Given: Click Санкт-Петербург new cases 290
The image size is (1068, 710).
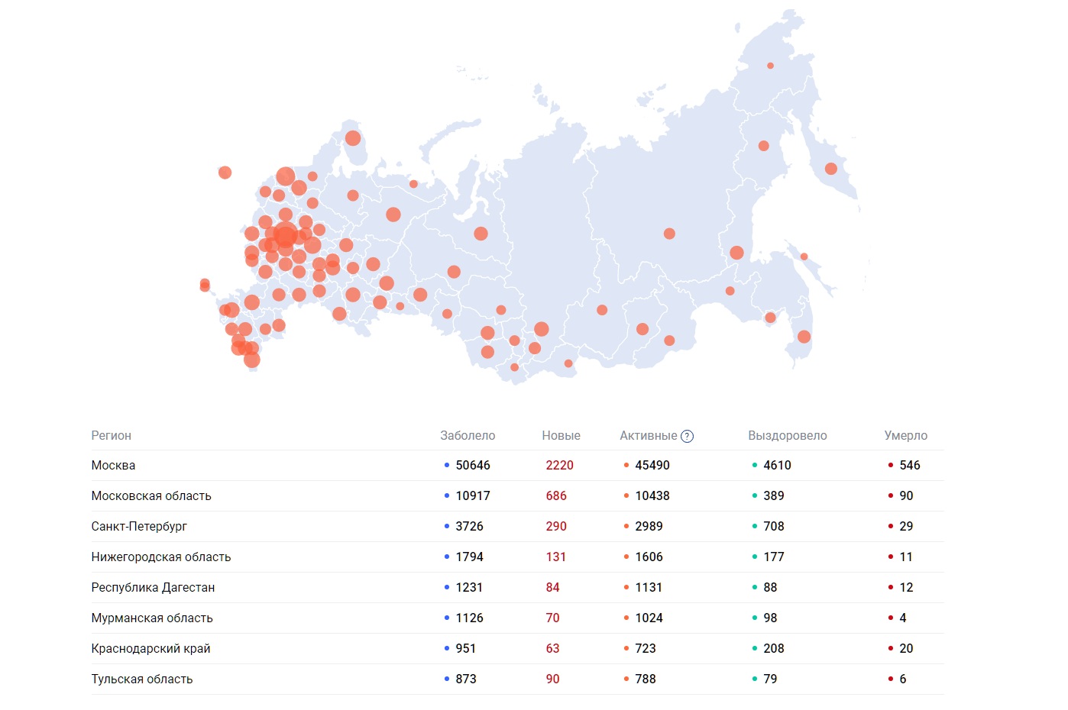Looking at the screenshot, I should click(x=556, y=527).
